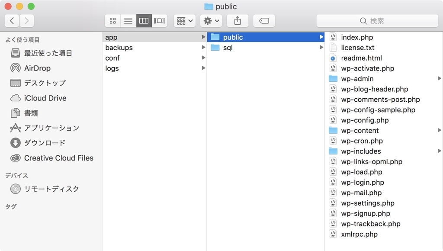The width and height of the screenshot is (443, 251).
Task: Select the app folder row
Action: pos(154,37)
